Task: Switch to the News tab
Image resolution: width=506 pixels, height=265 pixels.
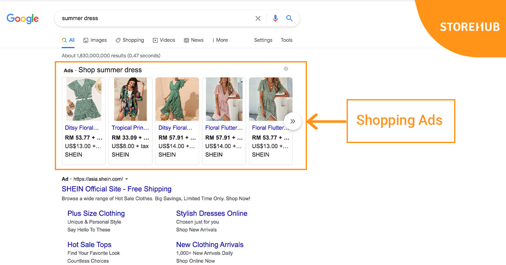Action: [194, 40]
